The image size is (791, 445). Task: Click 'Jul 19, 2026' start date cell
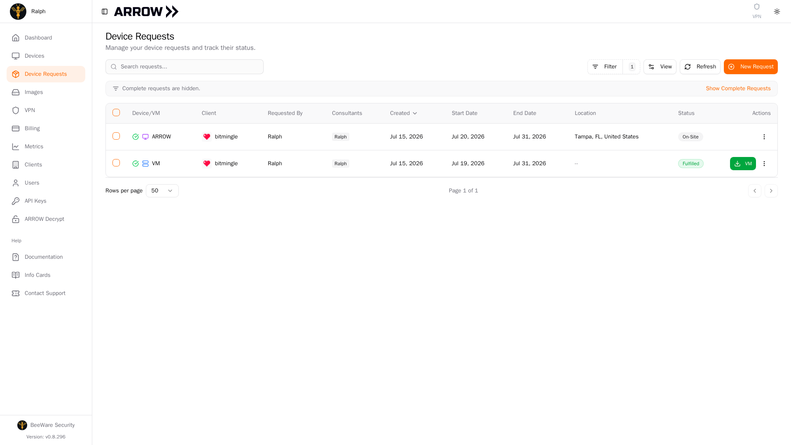[468, 164]
